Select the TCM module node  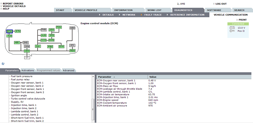pyautogui.click(x=9, y=36)
